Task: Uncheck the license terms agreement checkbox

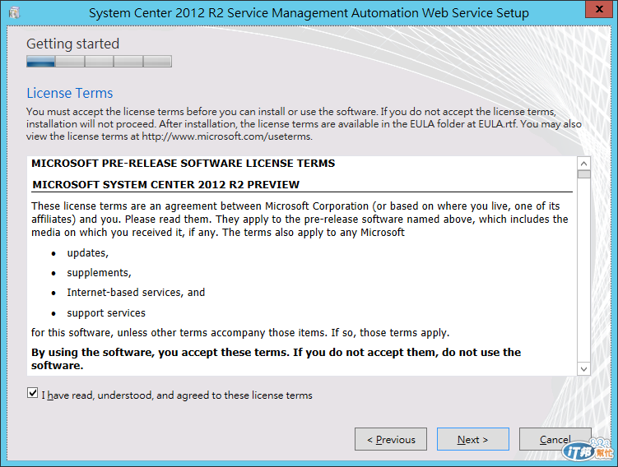Action: click(x=33, y=393)
